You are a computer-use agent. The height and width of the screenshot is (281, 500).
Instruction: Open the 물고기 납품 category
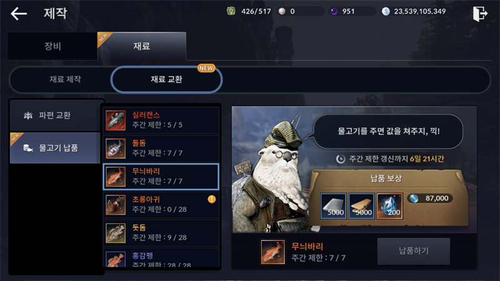click(55, 148)
